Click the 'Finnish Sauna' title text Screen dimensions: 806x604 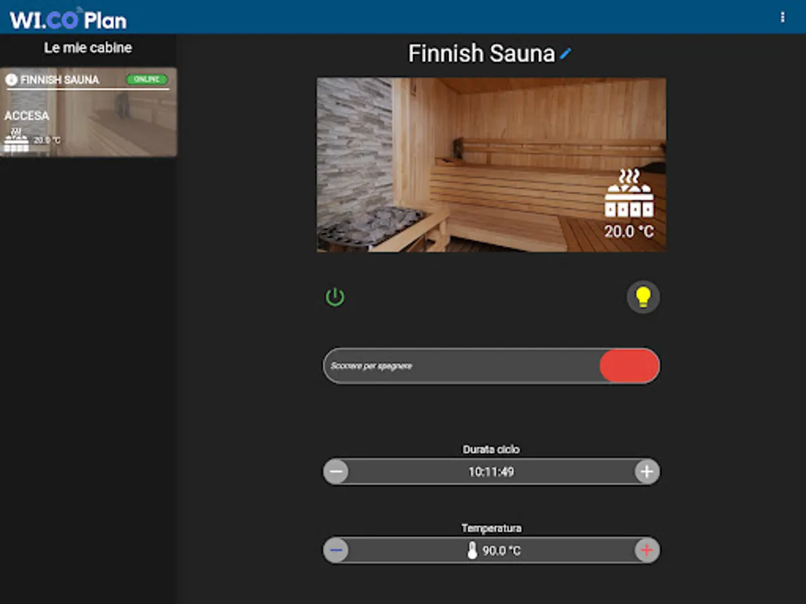pos(482,54)
